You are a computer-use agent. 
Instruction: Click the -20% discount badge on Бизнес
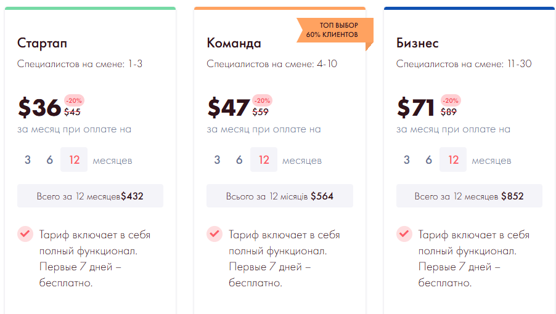(x=451, y=100)
